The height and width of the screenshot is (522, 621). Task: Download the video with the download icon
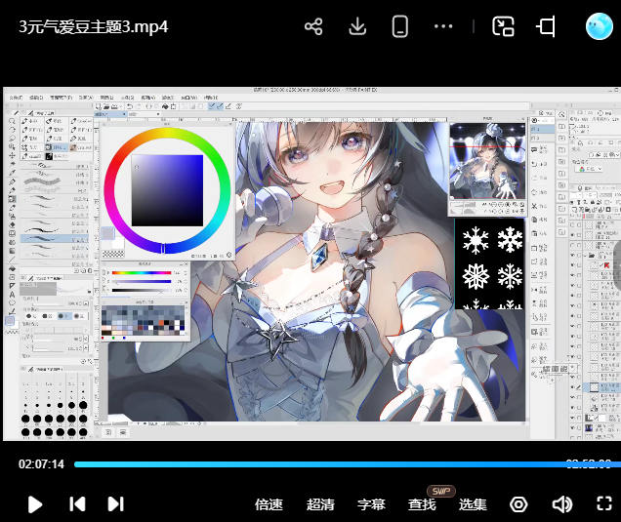[x=357, y=27]
